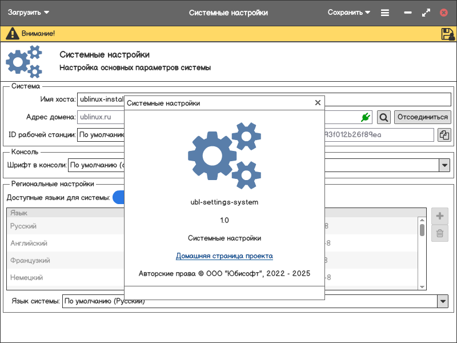Open the hamburger menu in title bar
Viewport: 457px width, 343px height.
(385, 13)
